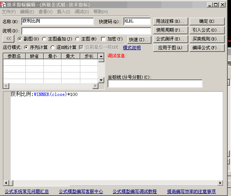Click the 说明(D) input field
This screenshot has height=196, width=231.
86,31
